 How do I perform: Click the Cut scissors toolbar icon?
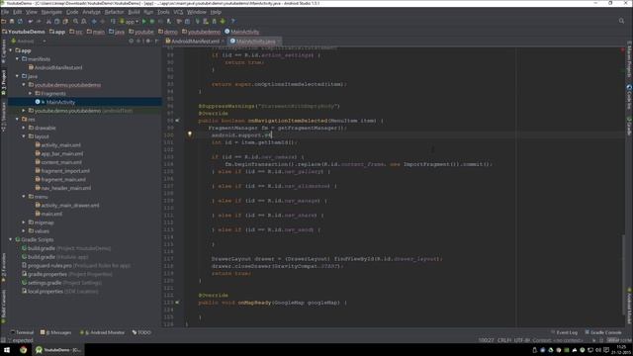[48, 22]
